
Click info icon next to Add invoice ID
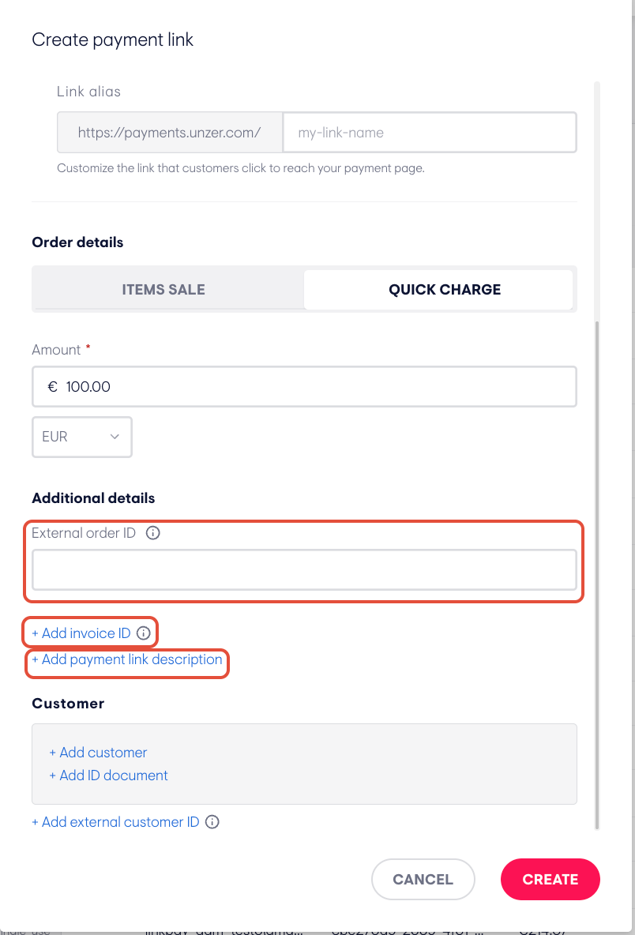pyautogui.click(x=143, y=633)
